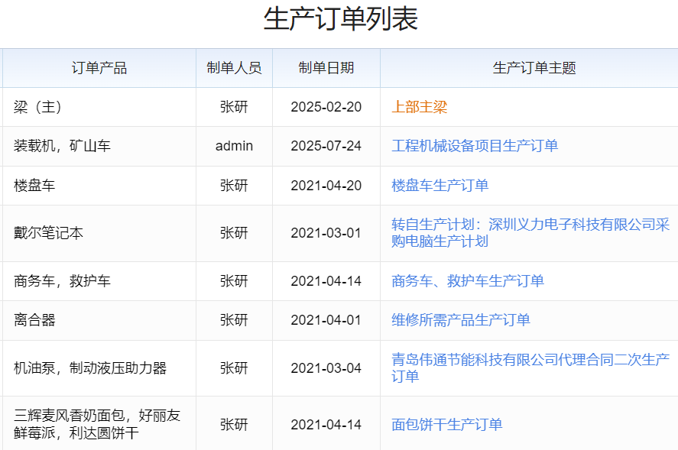Sort by the 制单日期 column header
The image size is (678, 450).
pyautogui.click(x=326, y=68)
